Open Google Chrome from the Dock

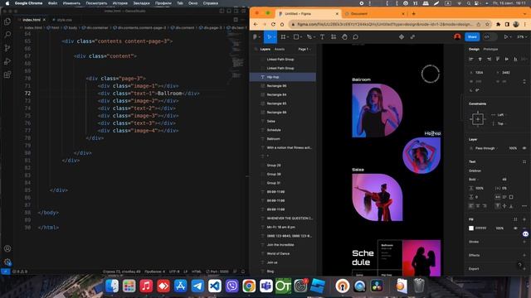pyautogui.click(x=249, y=286)
